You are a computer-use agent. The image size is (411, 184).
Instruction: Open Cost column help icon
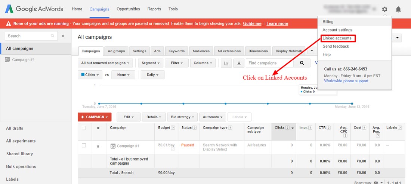click(364, 128)
